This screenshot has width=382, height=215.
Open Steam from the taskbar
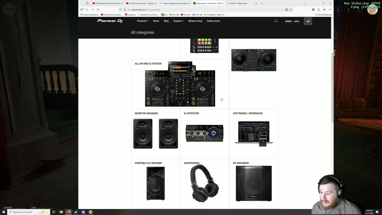76,212
